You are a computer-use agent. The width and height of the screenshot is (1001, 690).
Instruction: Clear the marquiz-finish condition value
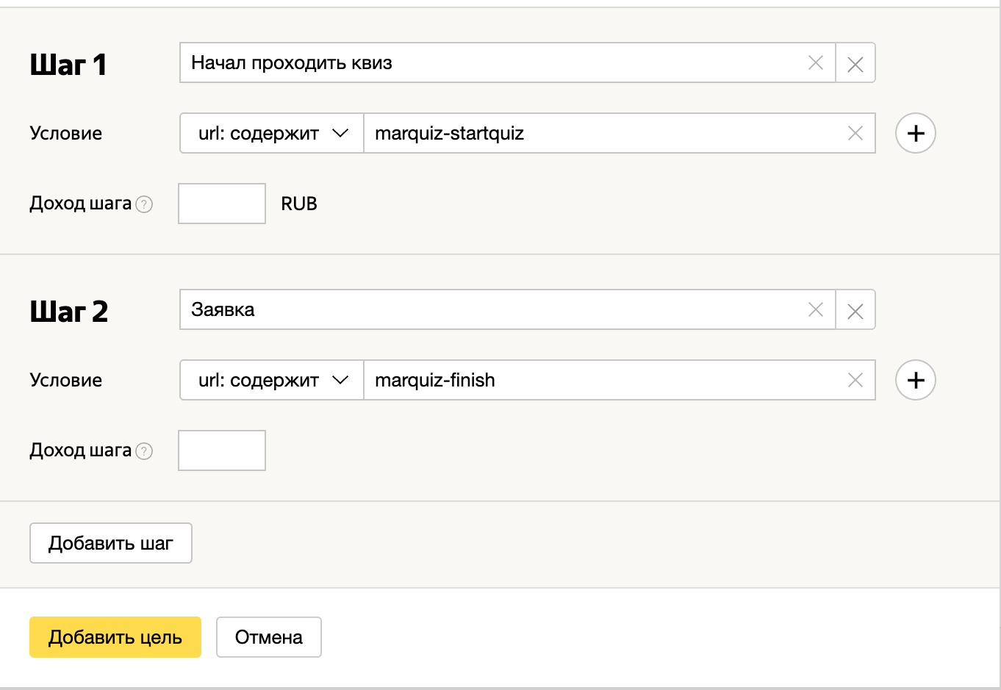[x=855, y=381]
